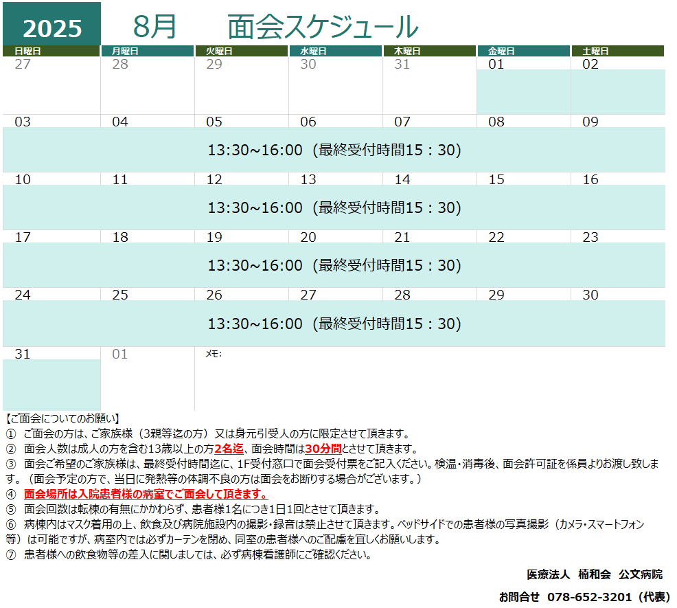This screenshot has width=677, height=608.
Task: Click visiting hours text under week of 03
Action: (334, 150)
